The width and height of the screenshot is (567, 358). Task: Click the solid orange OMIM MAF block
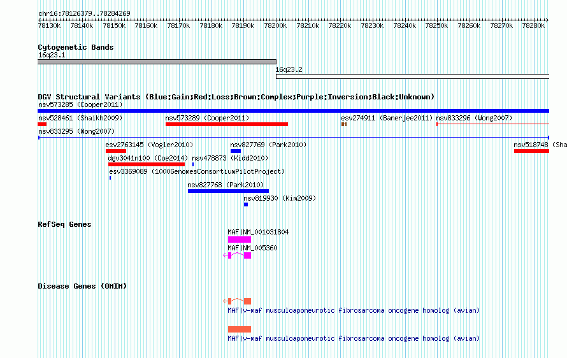(x=240, y=329)
